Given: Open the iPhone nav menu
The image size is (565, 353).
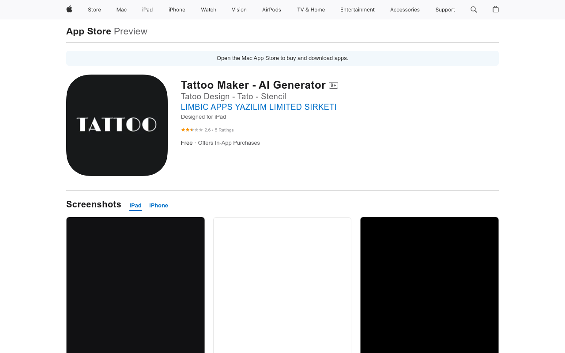Looking at the screenshot, I should pos(177,10).
